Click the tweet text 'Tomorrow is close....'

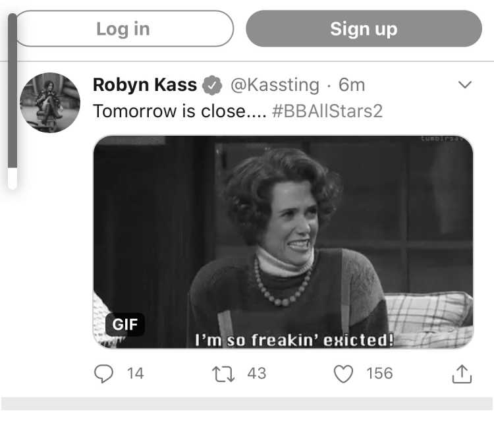180,111
